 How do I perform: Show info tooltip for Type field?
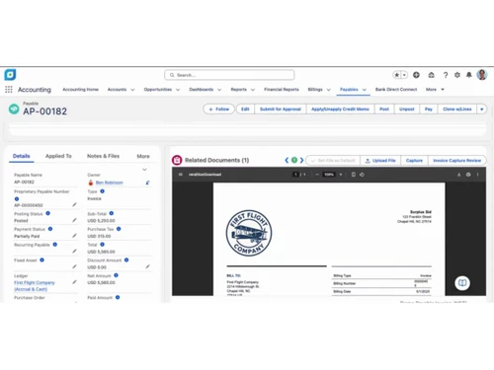[103, 191]
